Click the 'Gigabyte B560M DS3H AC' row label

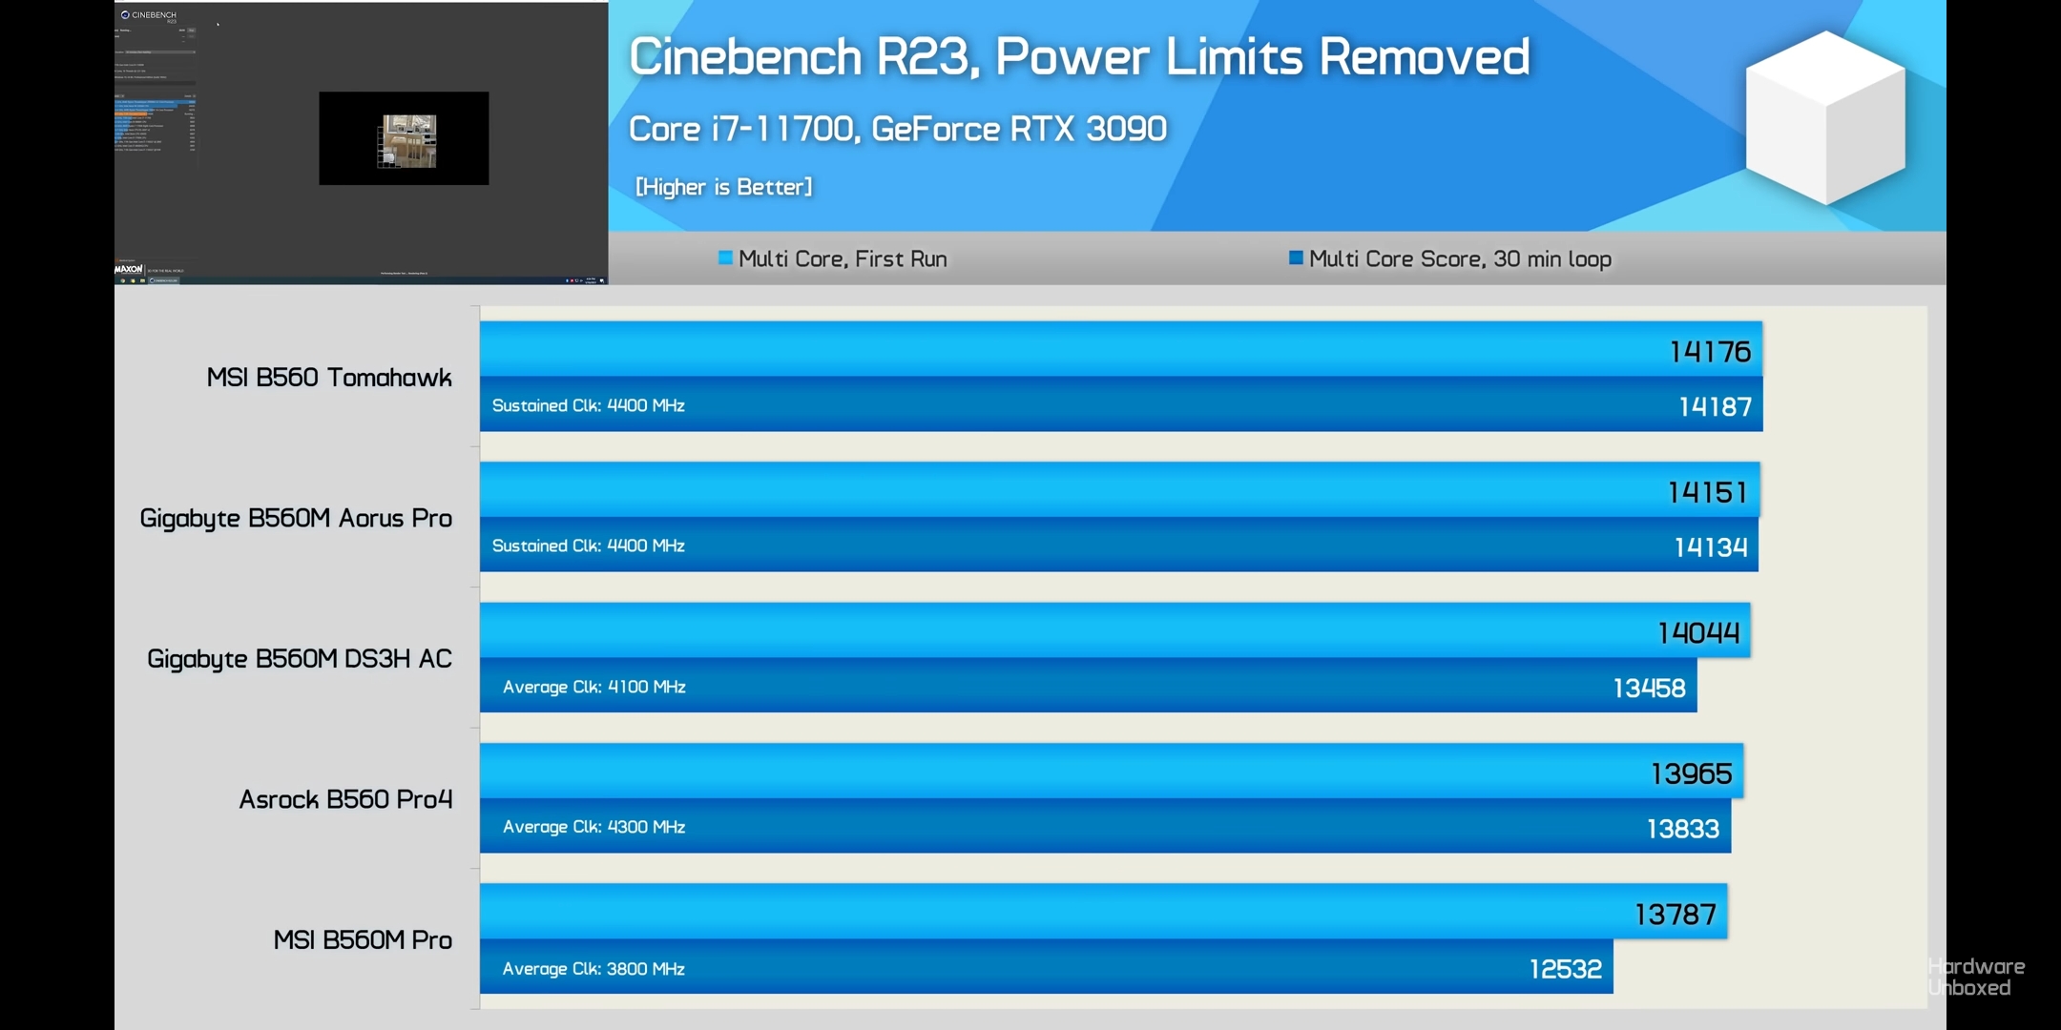[300, 659]
